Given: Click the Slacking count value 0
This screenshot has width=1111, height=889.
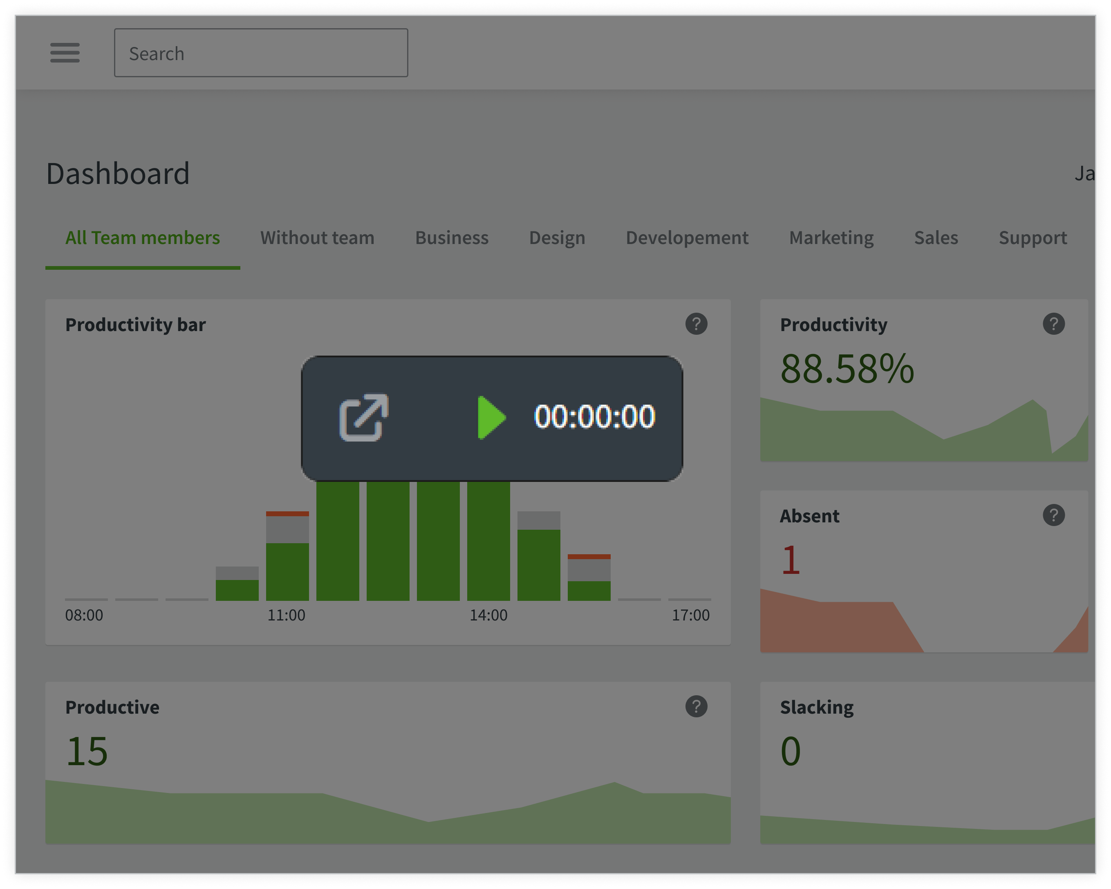Looking at the screenshot, I should coord(791,751).
